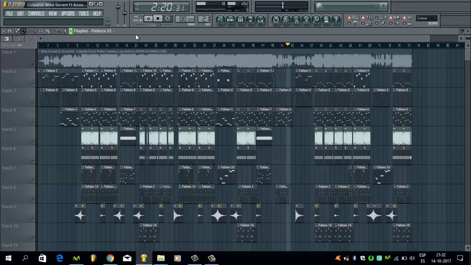Select the Paint brush tool in Playlist
The width and height of the screenshot is (471, 265).
pyautogui.click(x=23, y=31)
